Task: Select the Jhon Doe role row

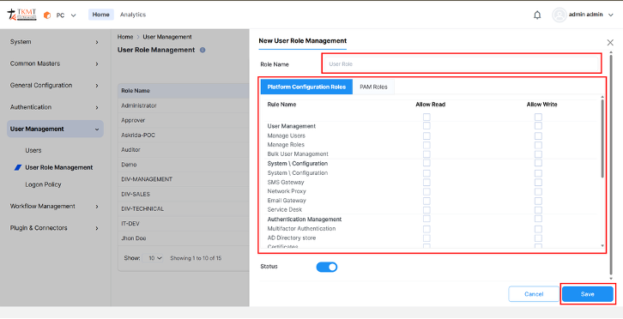Action: [x=184, y=238]
